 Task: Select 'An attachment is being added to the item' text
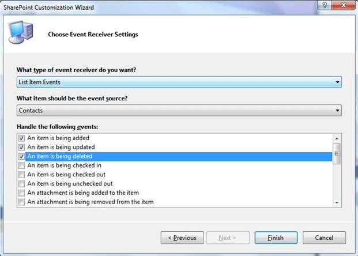(83, 193)
